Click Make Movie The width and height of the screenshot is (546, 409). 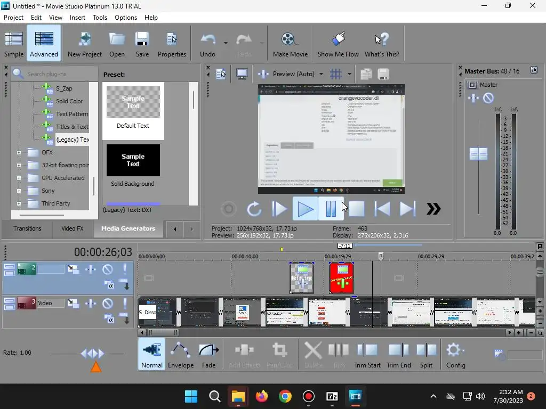click(290, 44)
